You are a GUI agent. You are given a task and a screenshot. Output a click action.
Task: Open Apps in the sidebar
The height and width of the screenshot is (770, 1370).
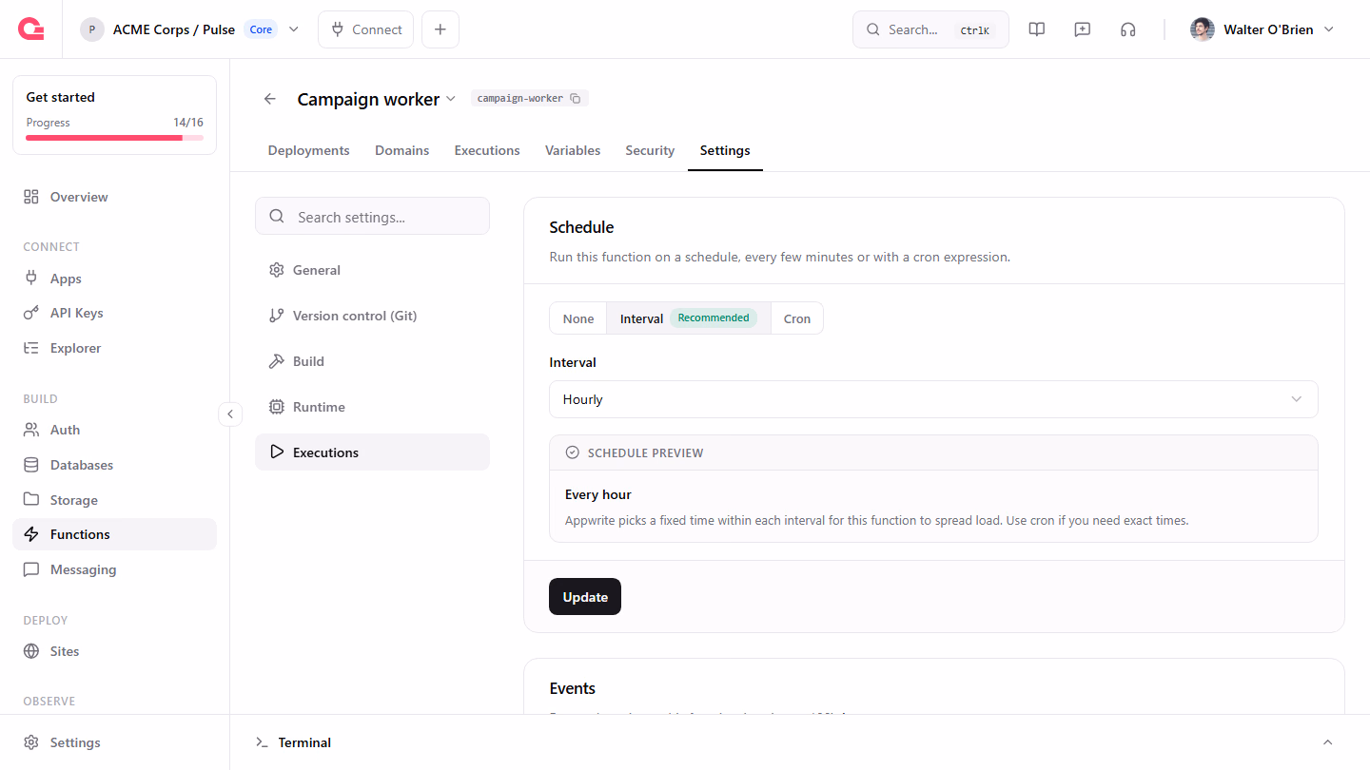pos(114,279)
